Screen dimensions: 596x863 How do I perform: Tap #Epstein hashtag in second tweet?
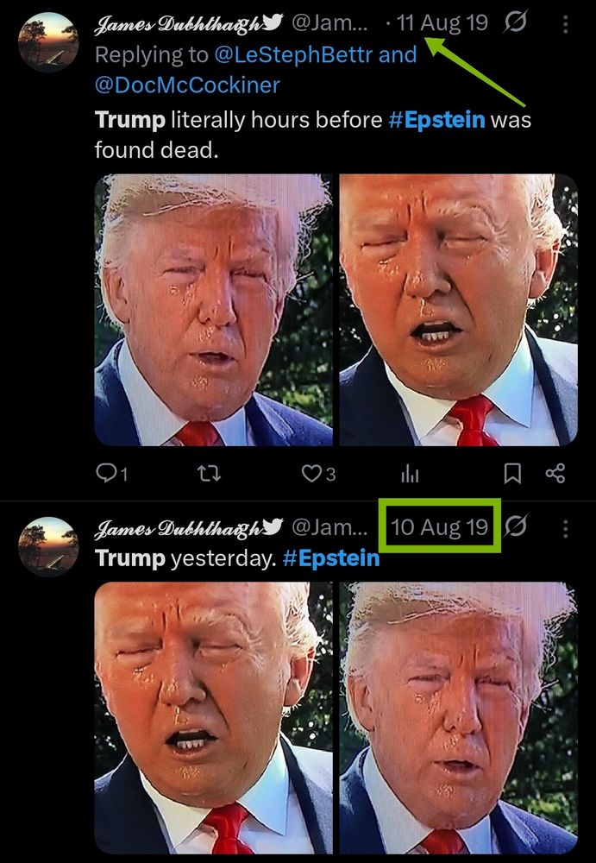tap(331, 558)
